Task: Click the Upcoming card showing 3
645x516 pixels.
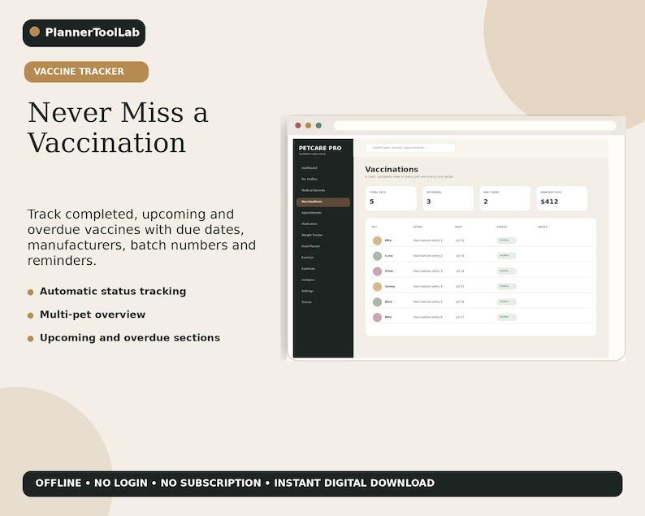Action: (448, 198)
